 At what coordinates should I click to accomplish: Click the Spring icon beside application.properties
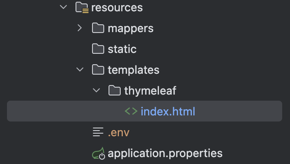99,154
